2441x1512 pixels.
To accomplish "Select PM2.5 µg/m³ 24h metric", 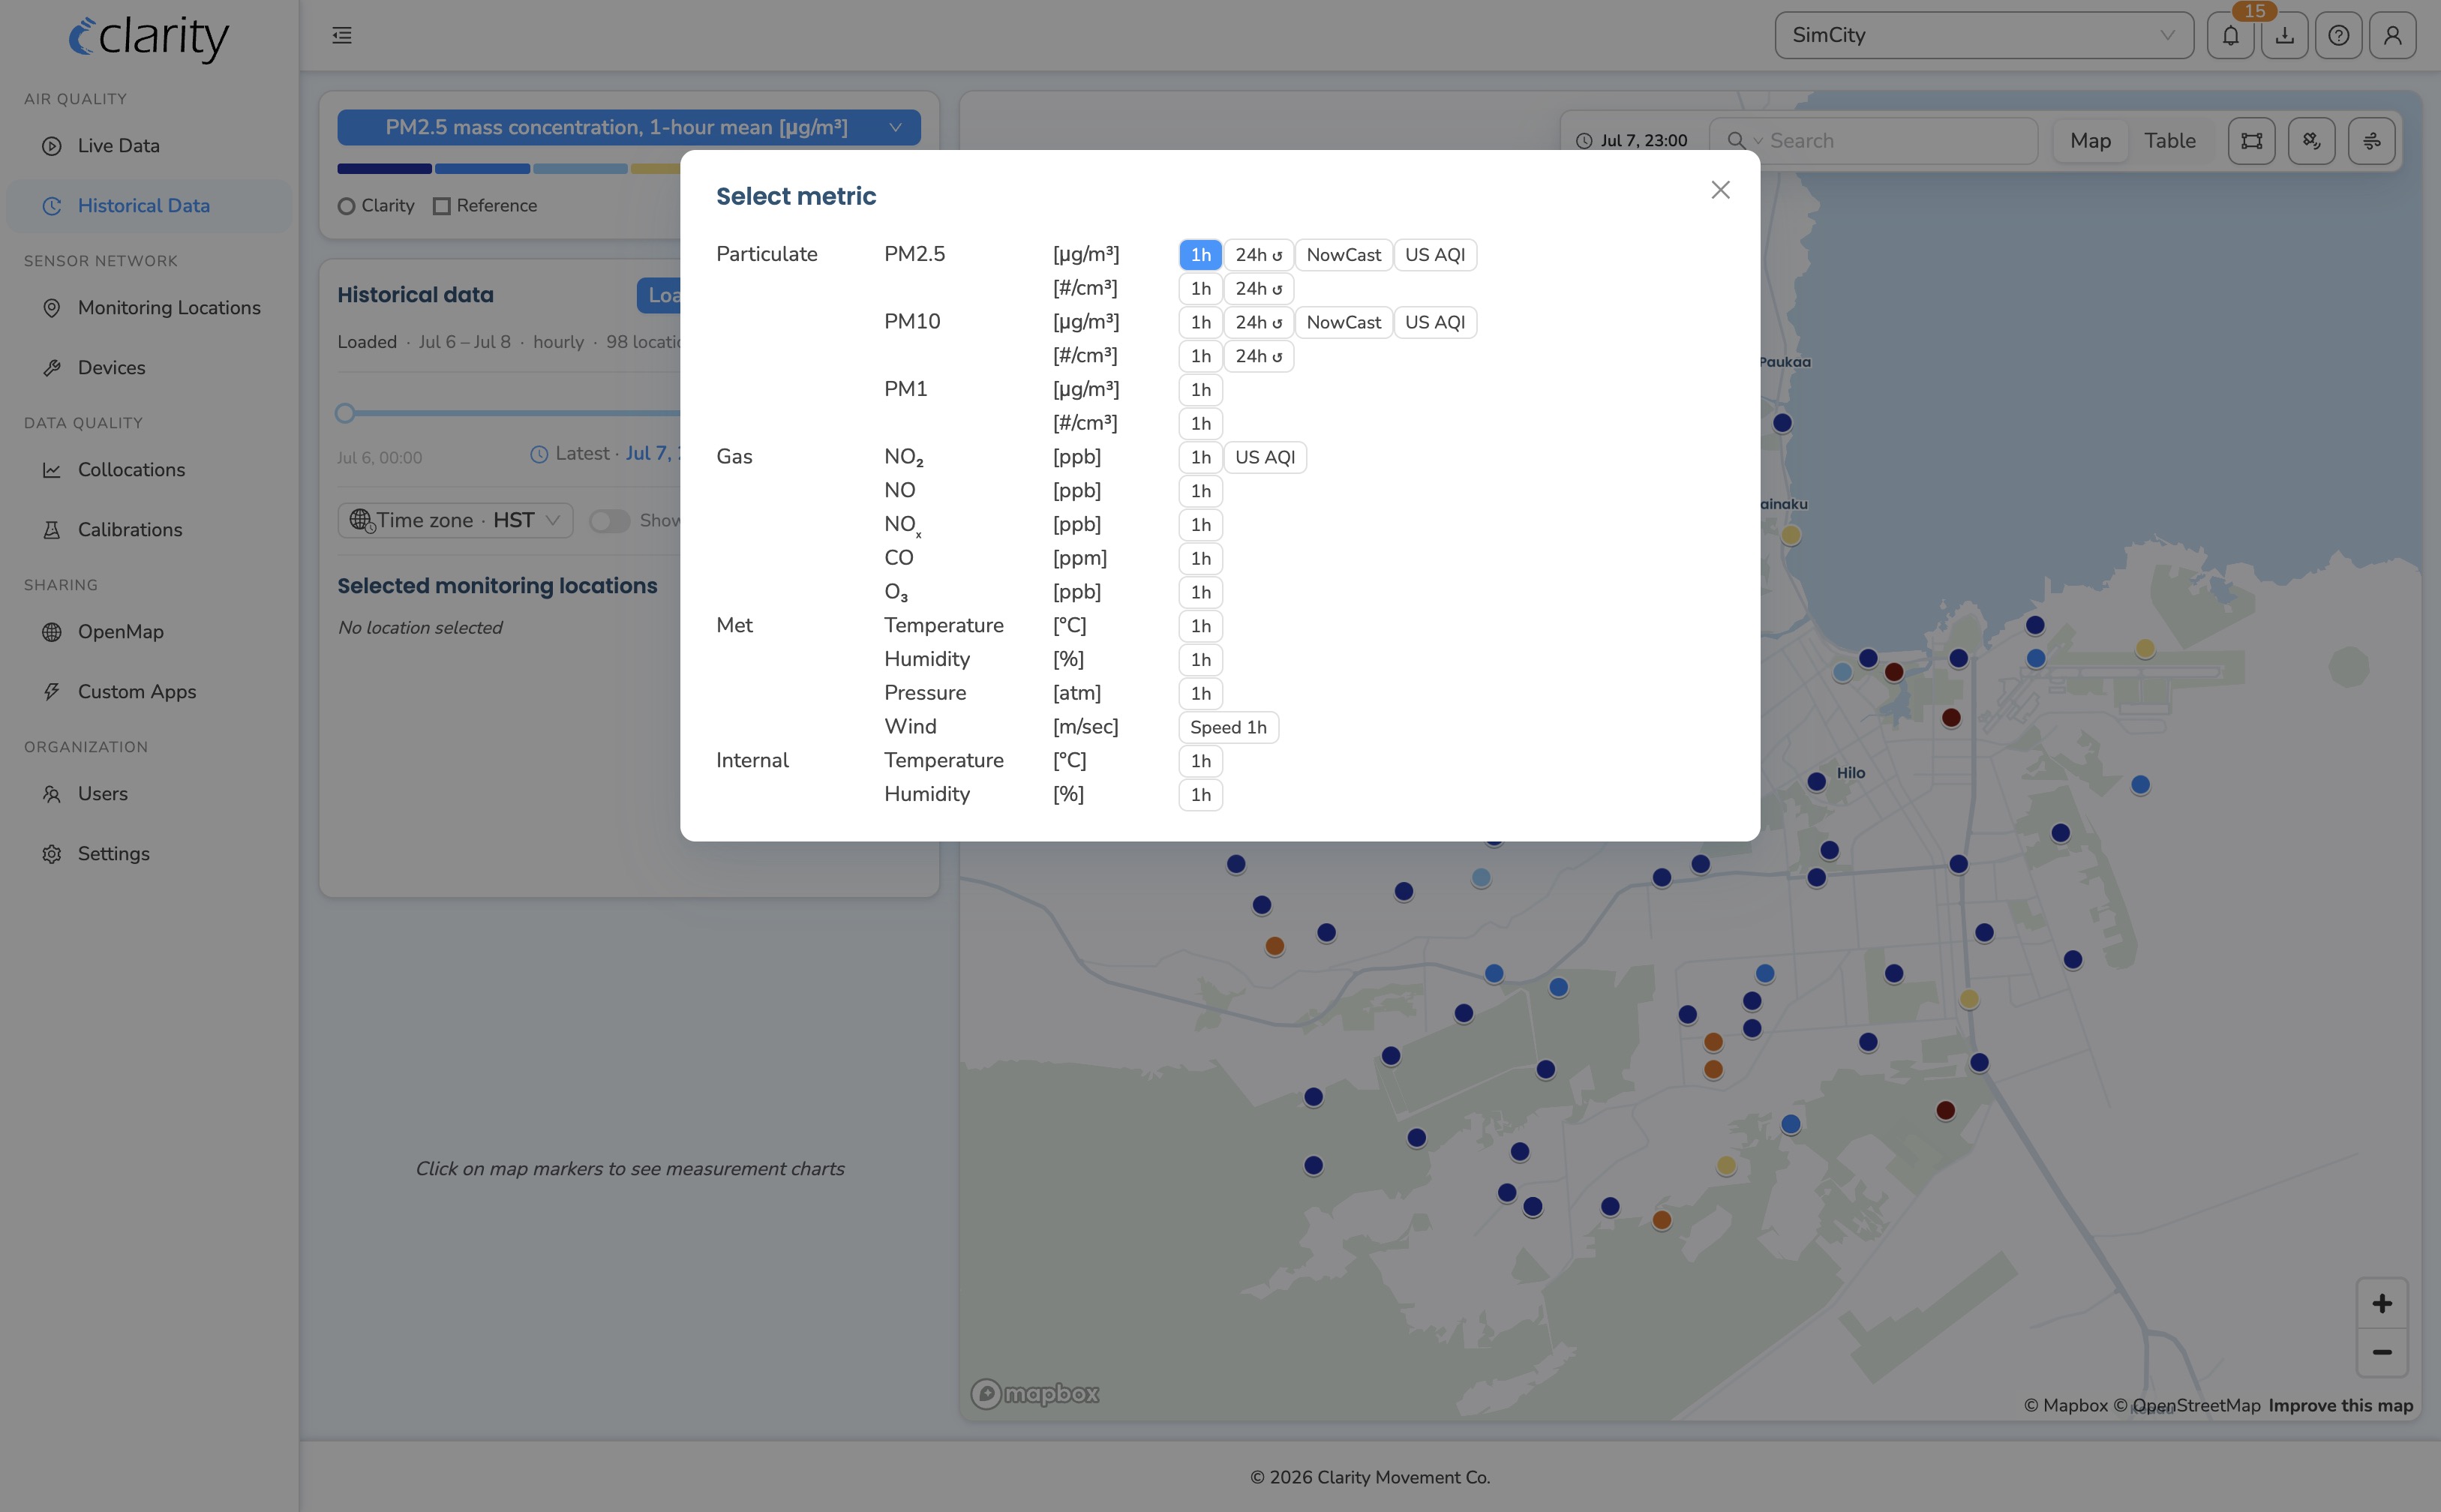I will pyautogui.click(x=1258, y=255).
